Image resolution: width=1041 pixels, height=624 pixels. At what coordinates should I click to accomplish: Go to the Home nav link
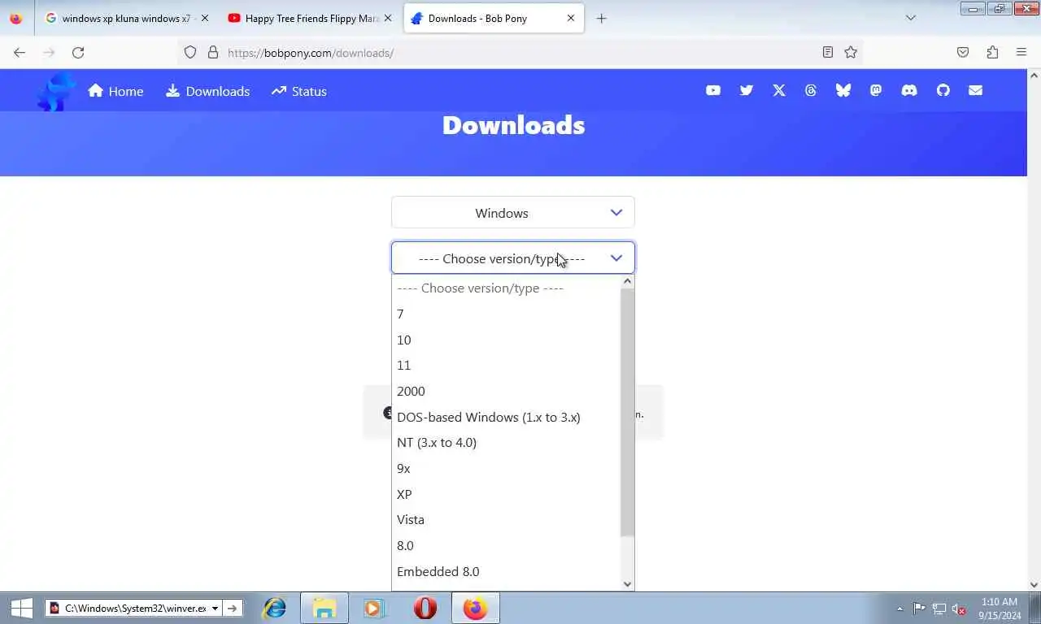pyautogui.click(x=115, y=91)
